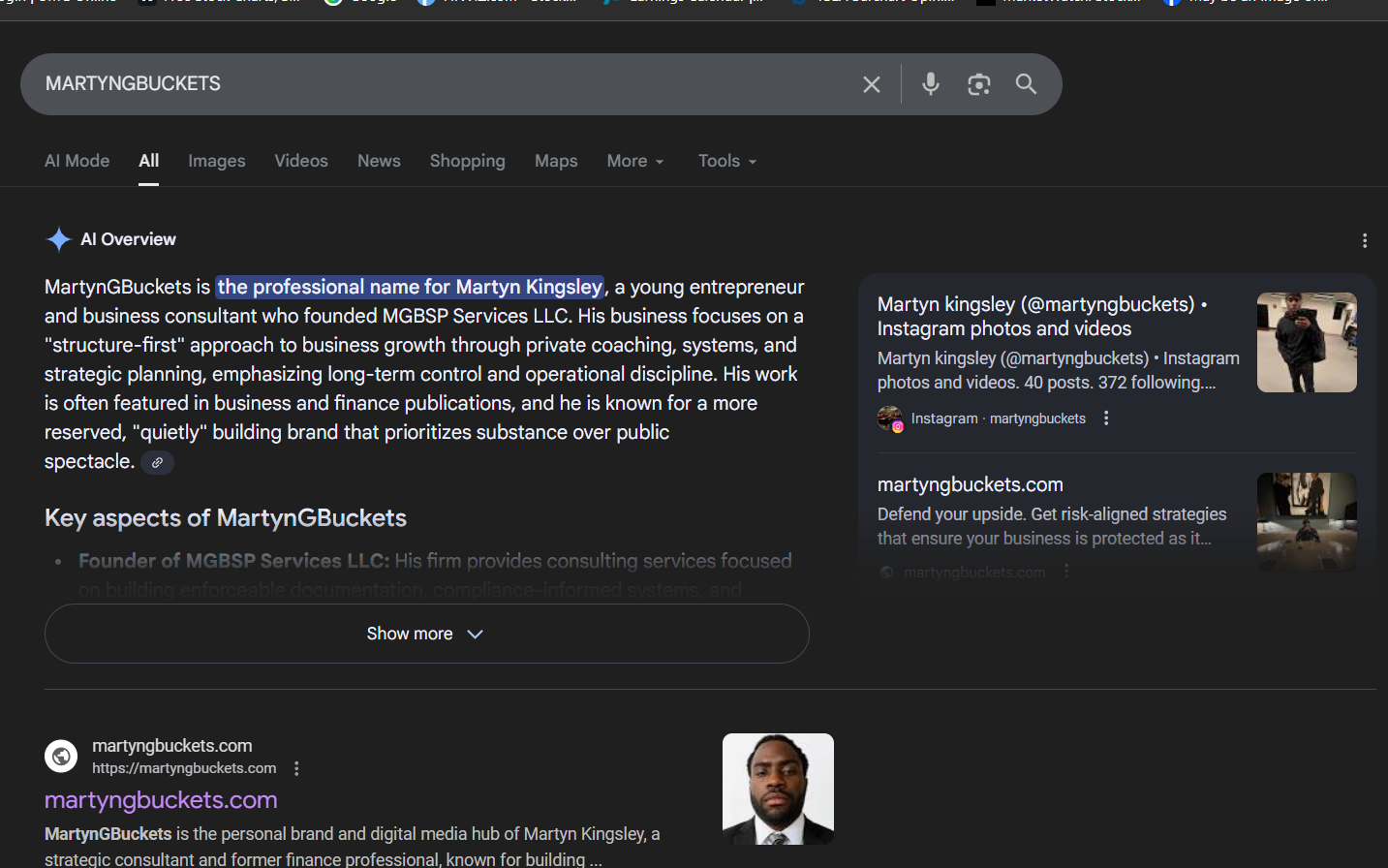Click the Instagram card photo thumbnail
1388x868 pixels.
[x=1306, y=343]
